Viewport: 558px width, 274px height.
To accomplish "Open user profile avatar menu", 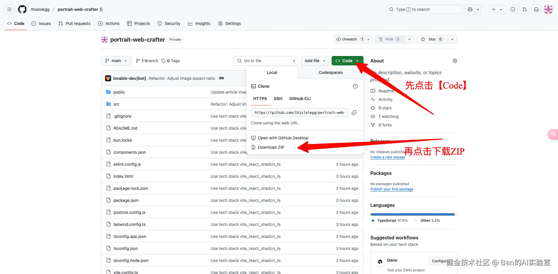I will coord(548,9).
